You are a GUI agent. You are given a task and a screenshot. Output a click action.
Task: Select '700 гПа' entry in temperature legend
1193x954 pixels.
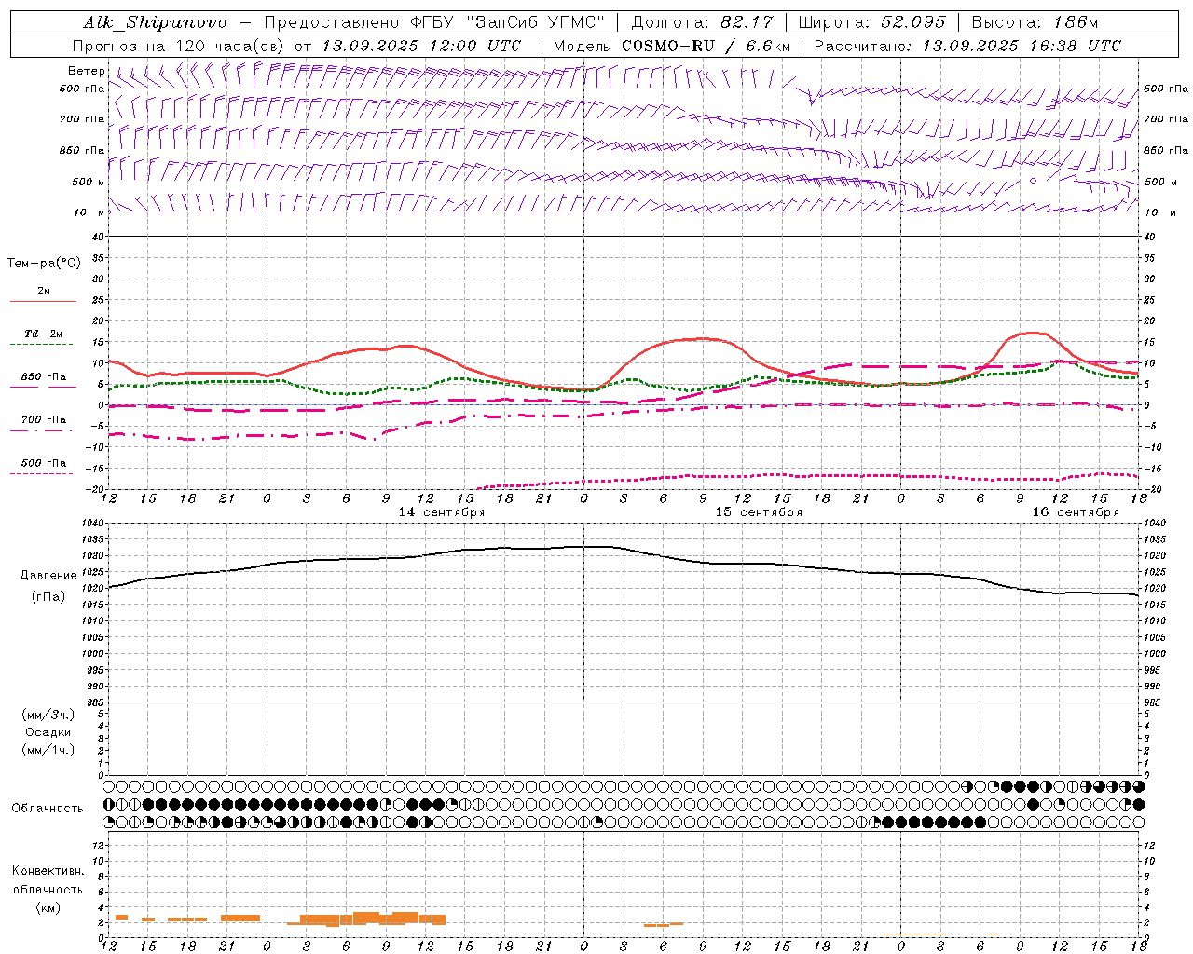pos(44,420)
